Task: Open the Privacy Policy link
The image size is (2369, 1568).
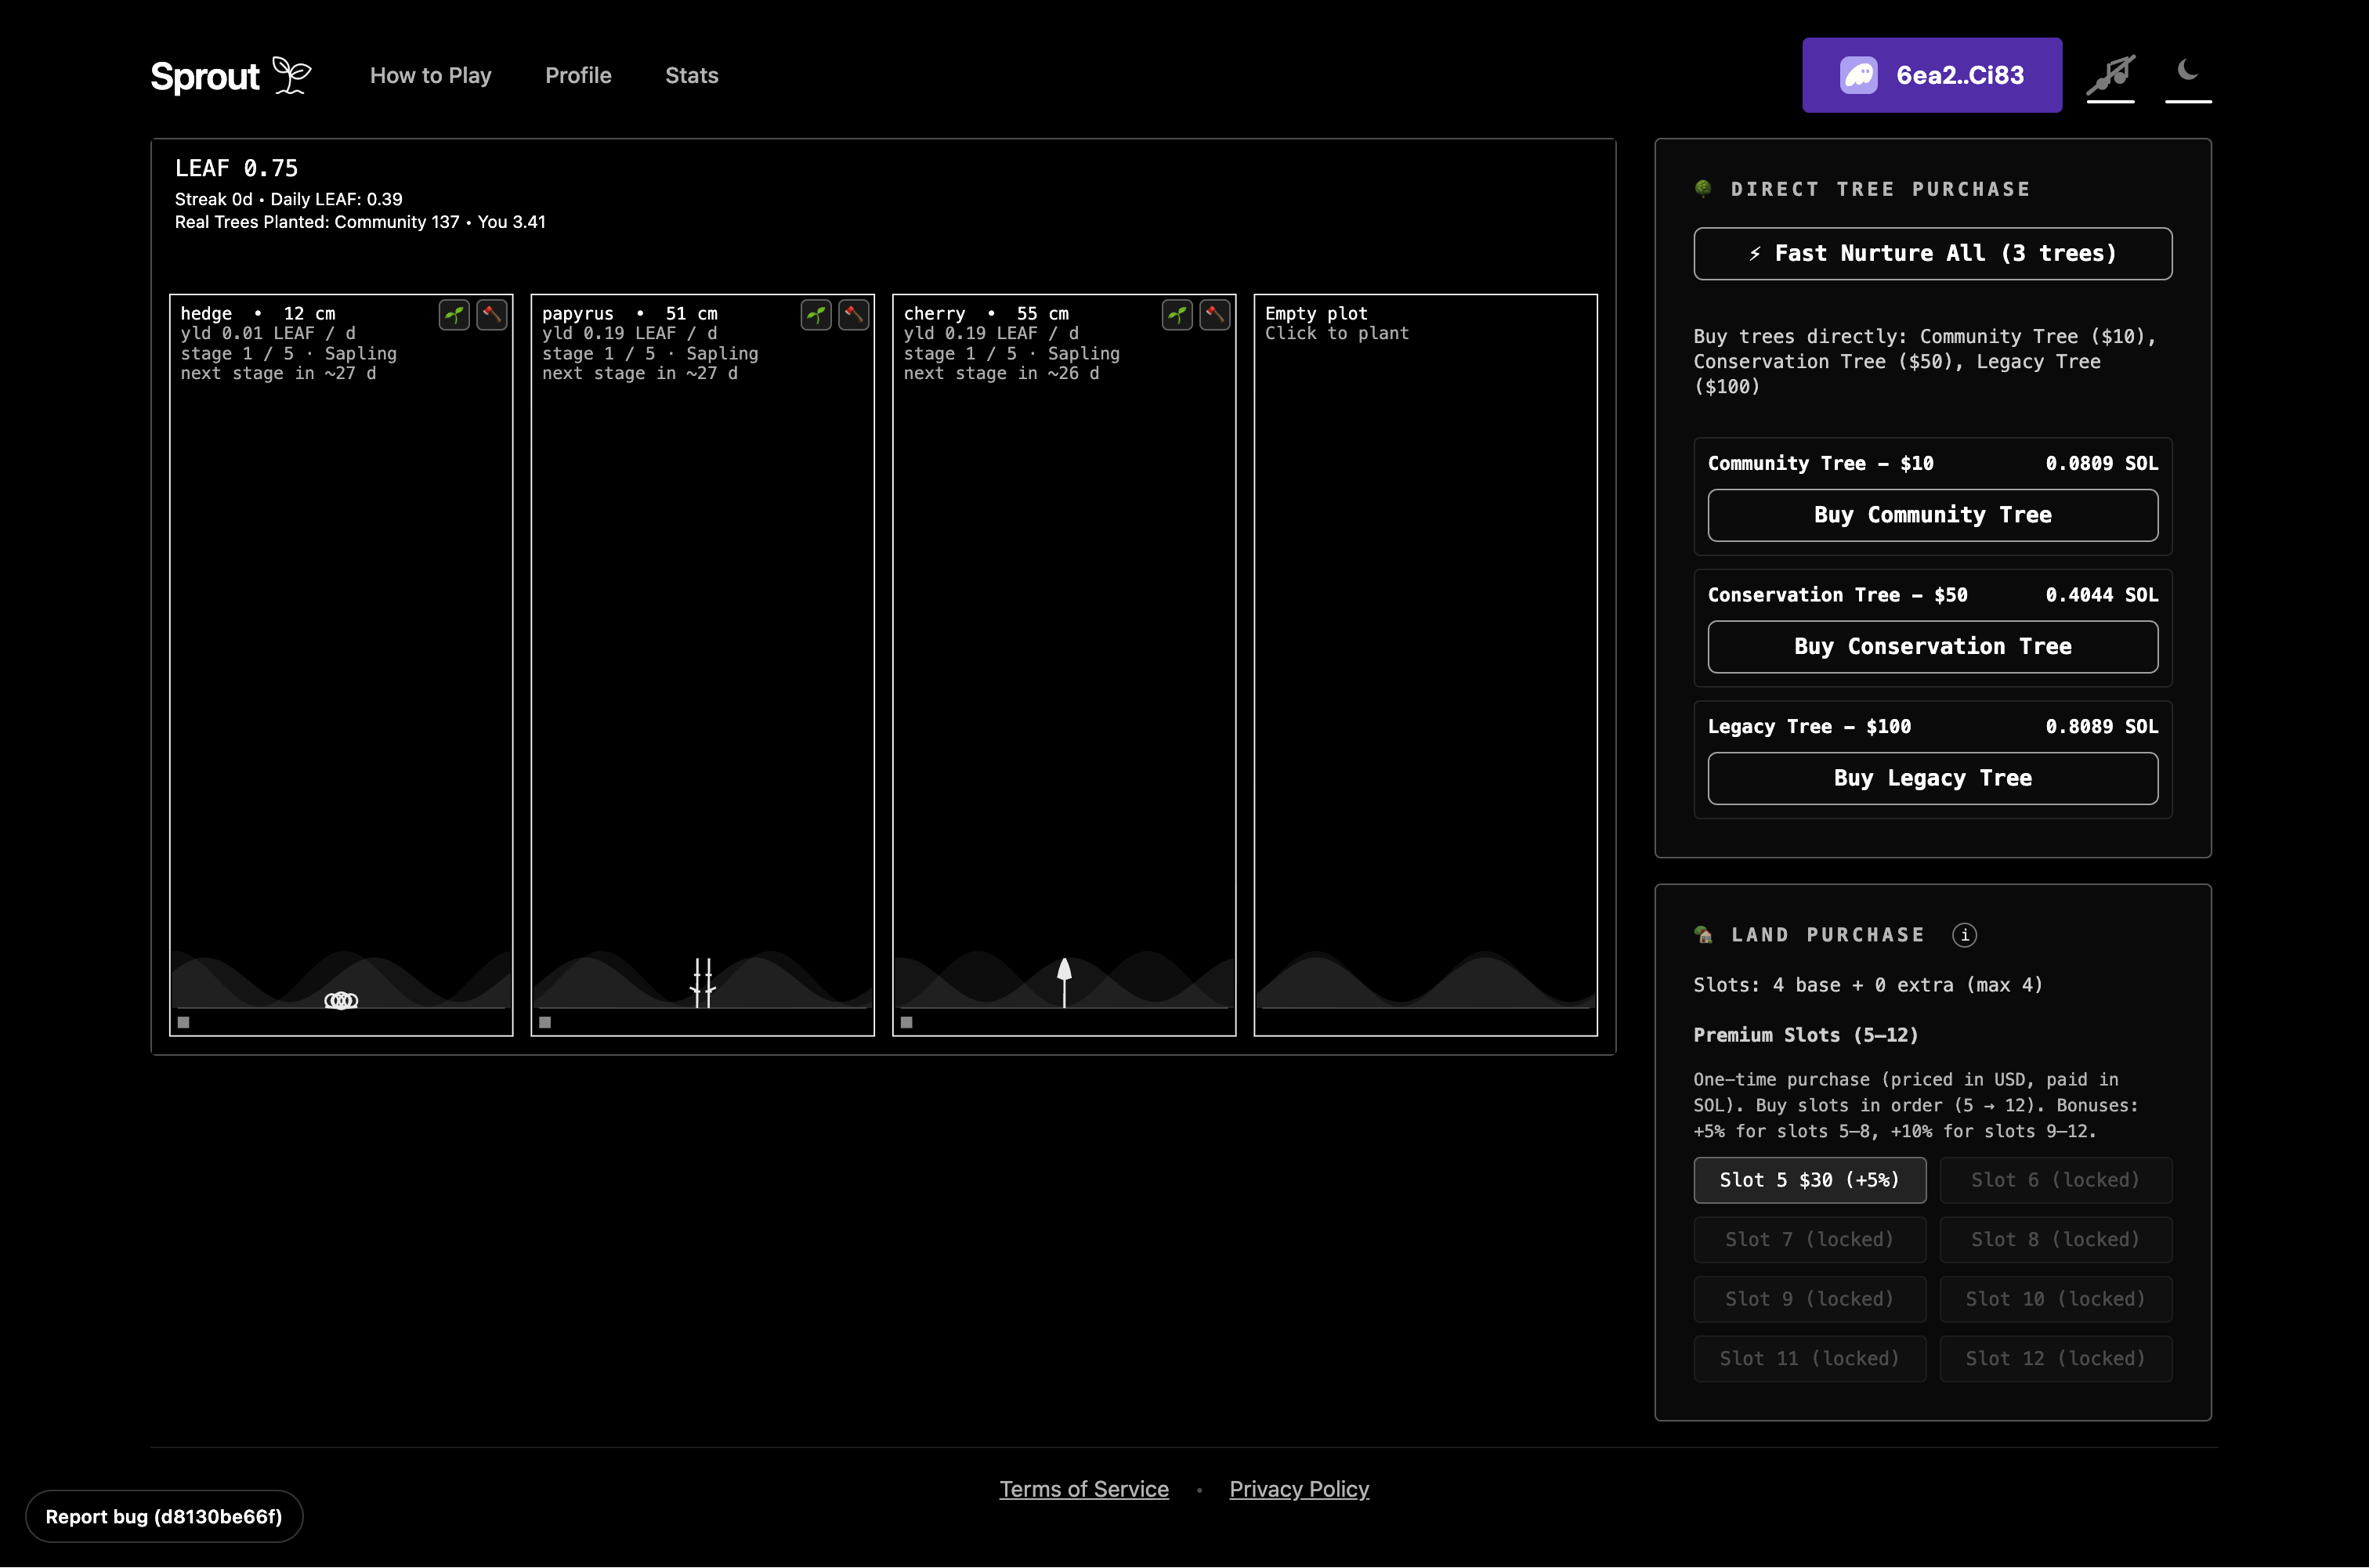Action: pos(1298,1489)
